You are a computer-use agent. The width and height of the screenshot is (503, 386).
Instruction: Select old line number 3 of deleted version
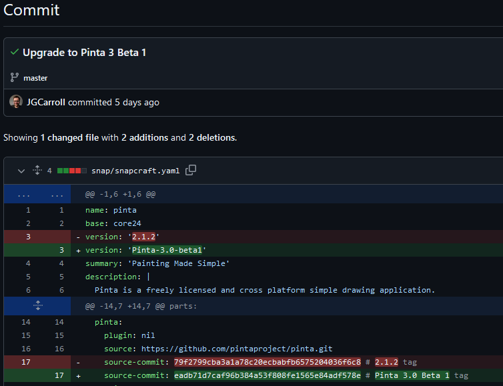click(x=28, y=237)
